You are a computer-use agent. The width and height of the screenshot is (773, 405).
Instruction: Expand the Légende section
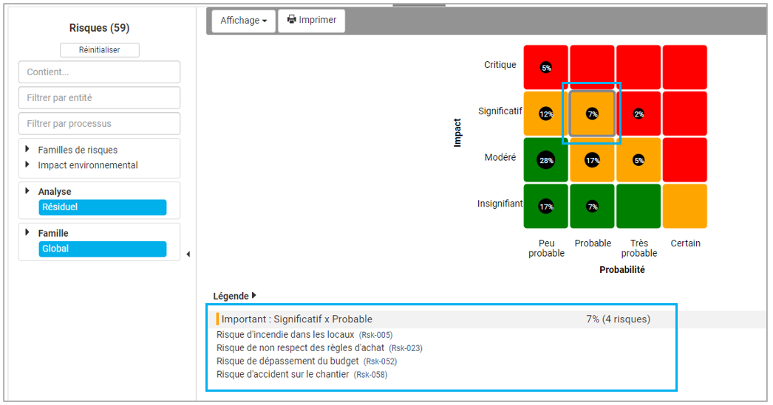point(253,295)
